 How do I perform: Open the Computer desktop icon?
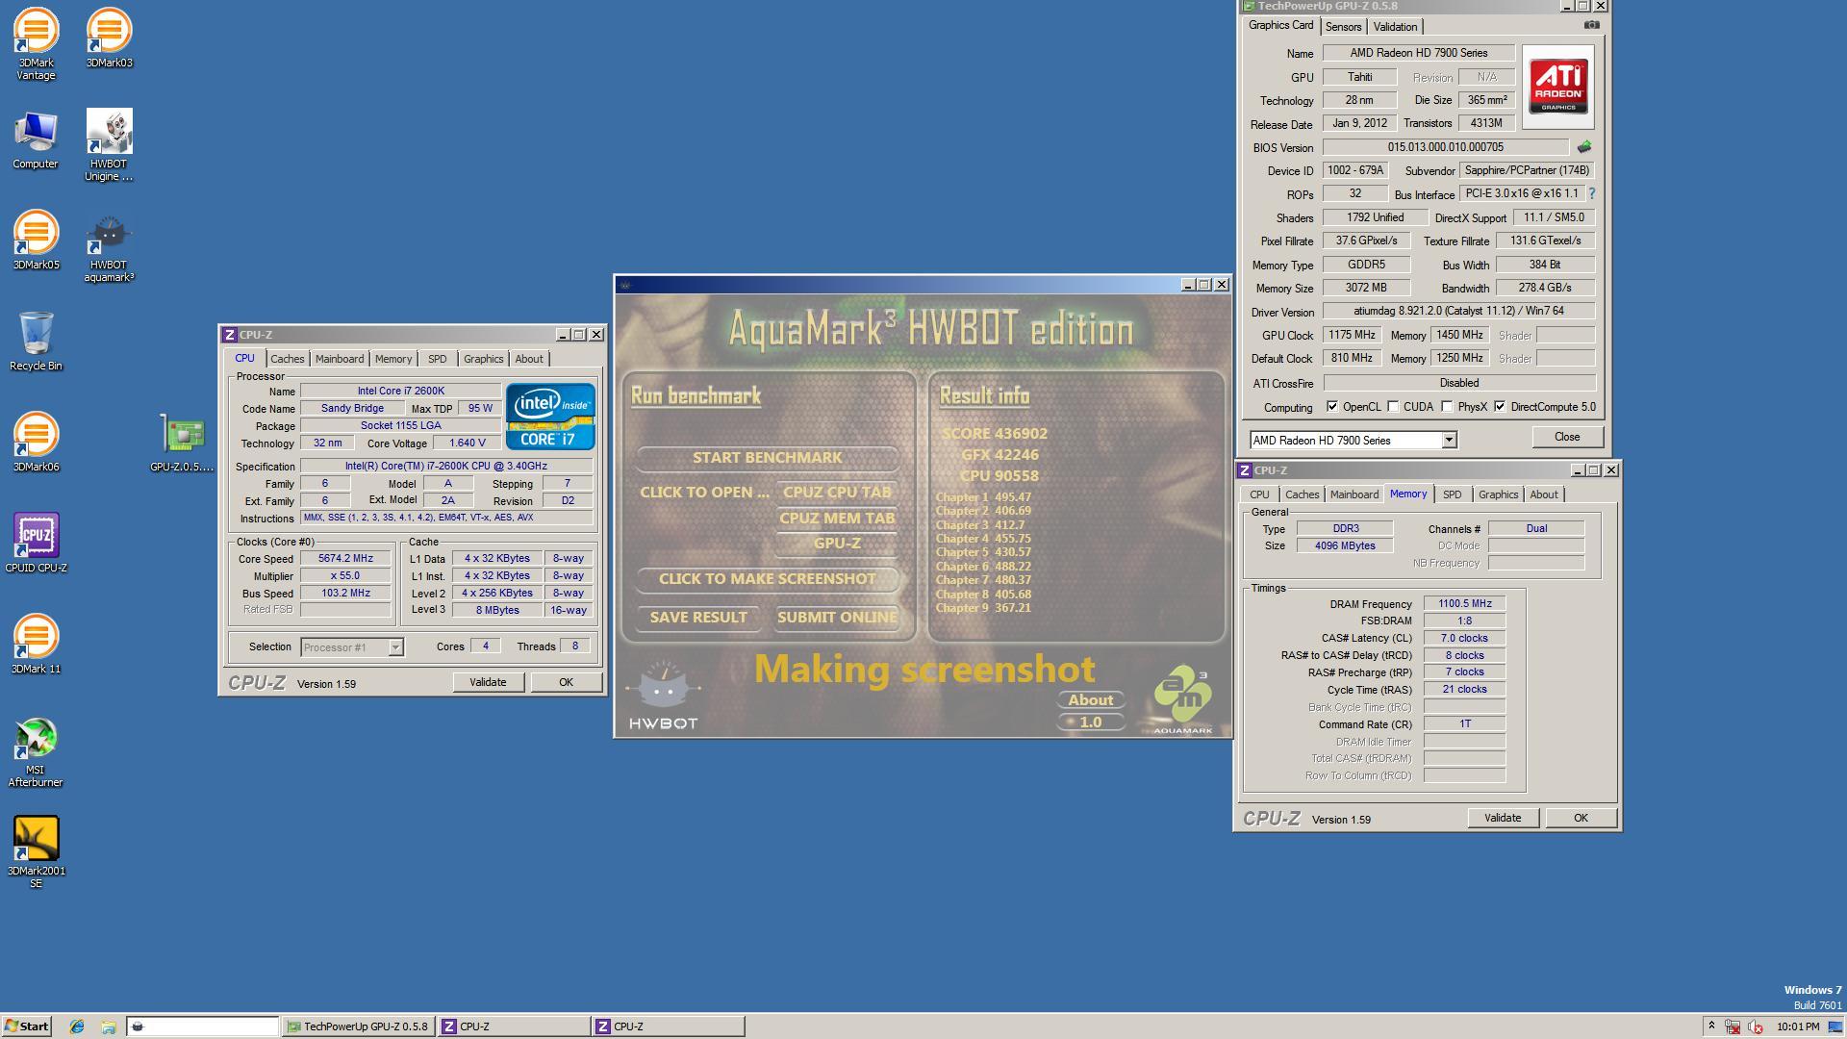36,140
